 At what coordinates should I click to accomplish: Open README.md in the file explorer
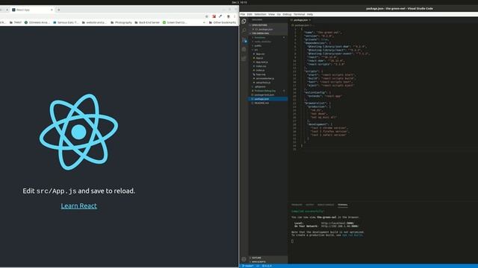click(268, 103)
